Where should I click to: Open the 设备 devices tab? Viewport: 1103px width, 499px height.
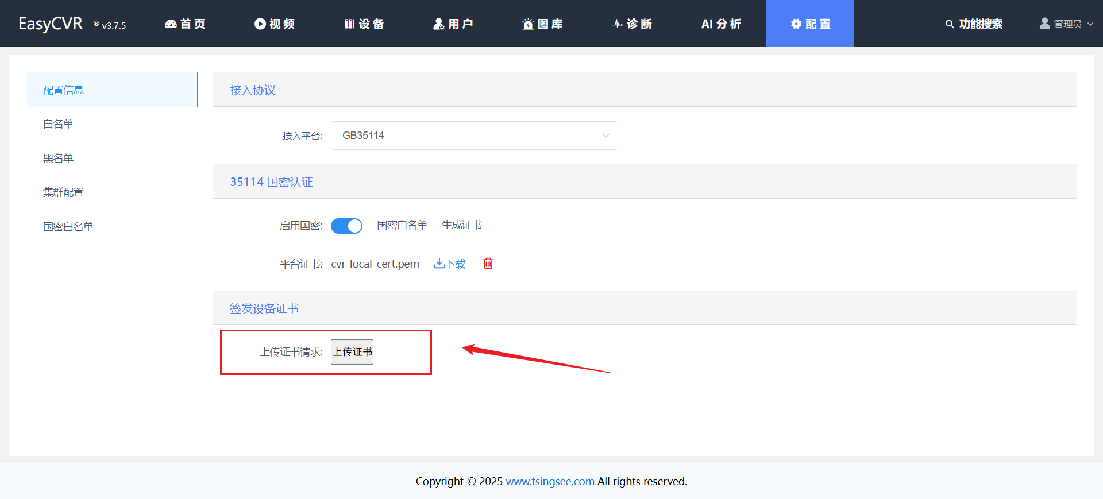coord(364,24)
